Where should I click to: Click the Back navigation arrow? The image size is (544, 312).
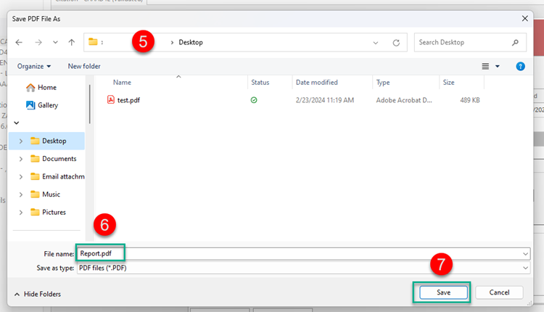point(19,42)
